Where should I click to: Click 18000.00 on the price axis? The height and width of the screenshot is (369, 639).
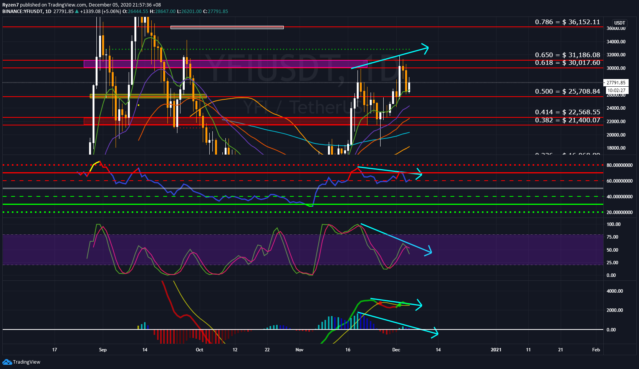(616, 148)
